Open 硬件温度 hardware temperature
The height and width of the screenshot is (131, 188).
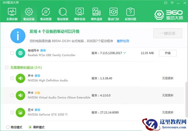point(97,14)
